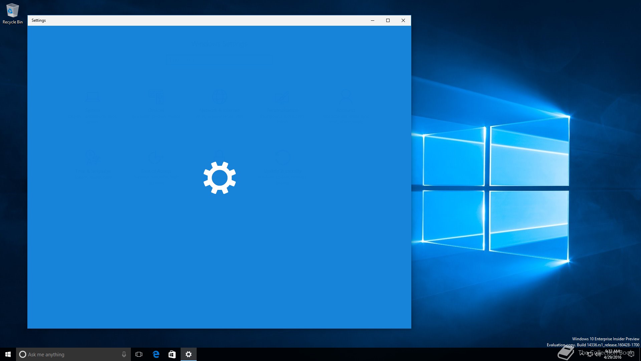Minimize the Settings window

click(x=373, y=20)
